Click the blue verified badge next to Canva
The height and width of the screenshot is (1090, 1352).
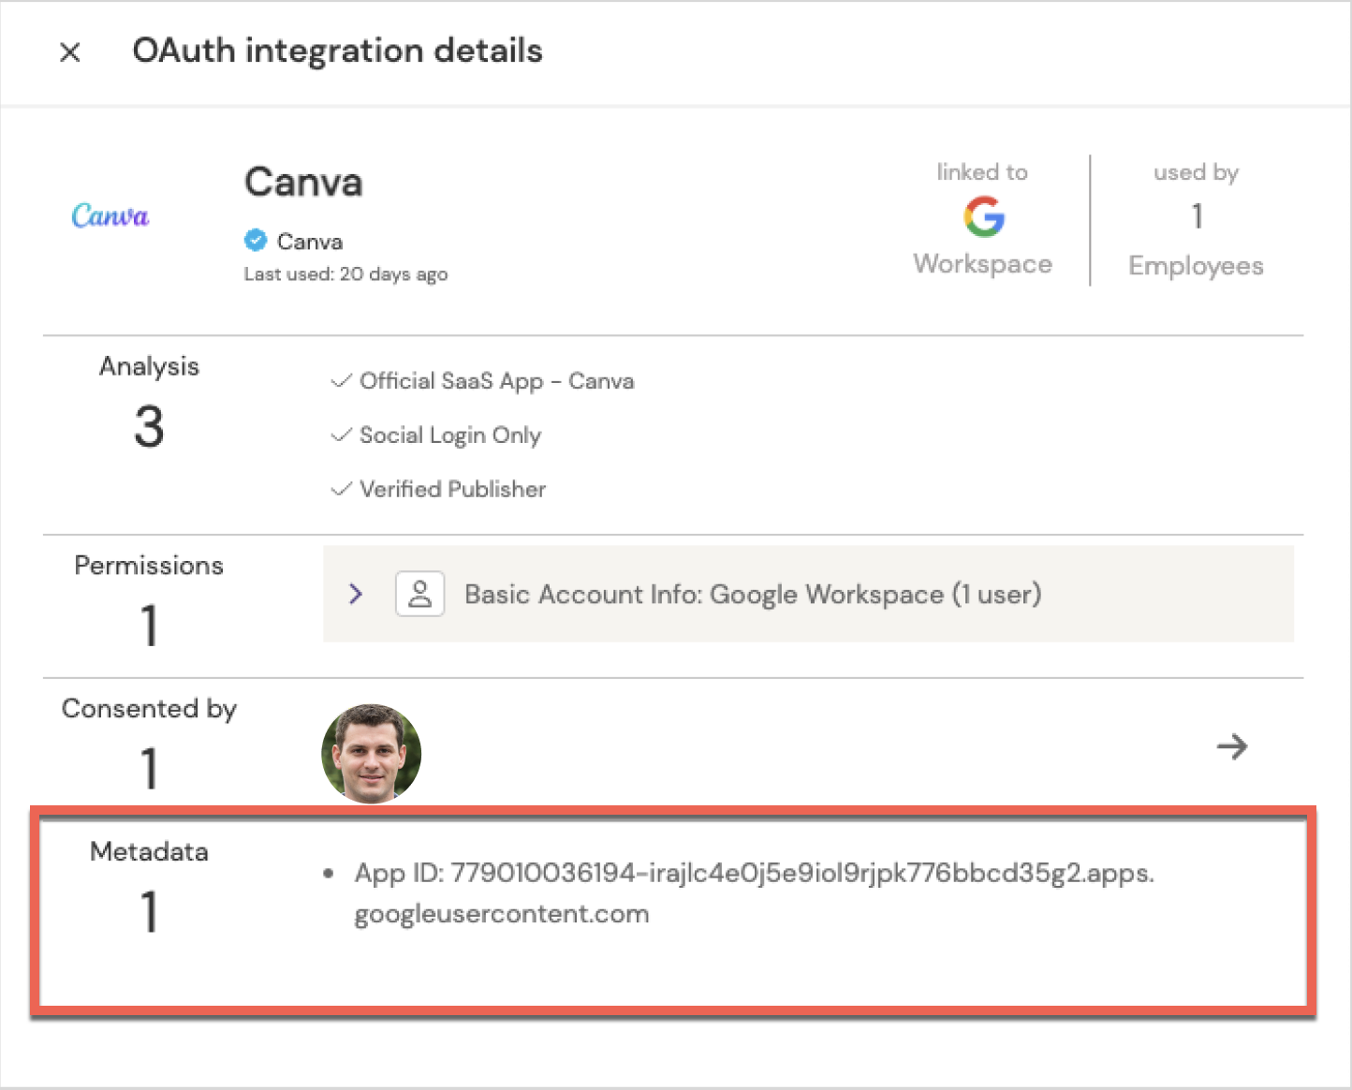click(255, 241)
